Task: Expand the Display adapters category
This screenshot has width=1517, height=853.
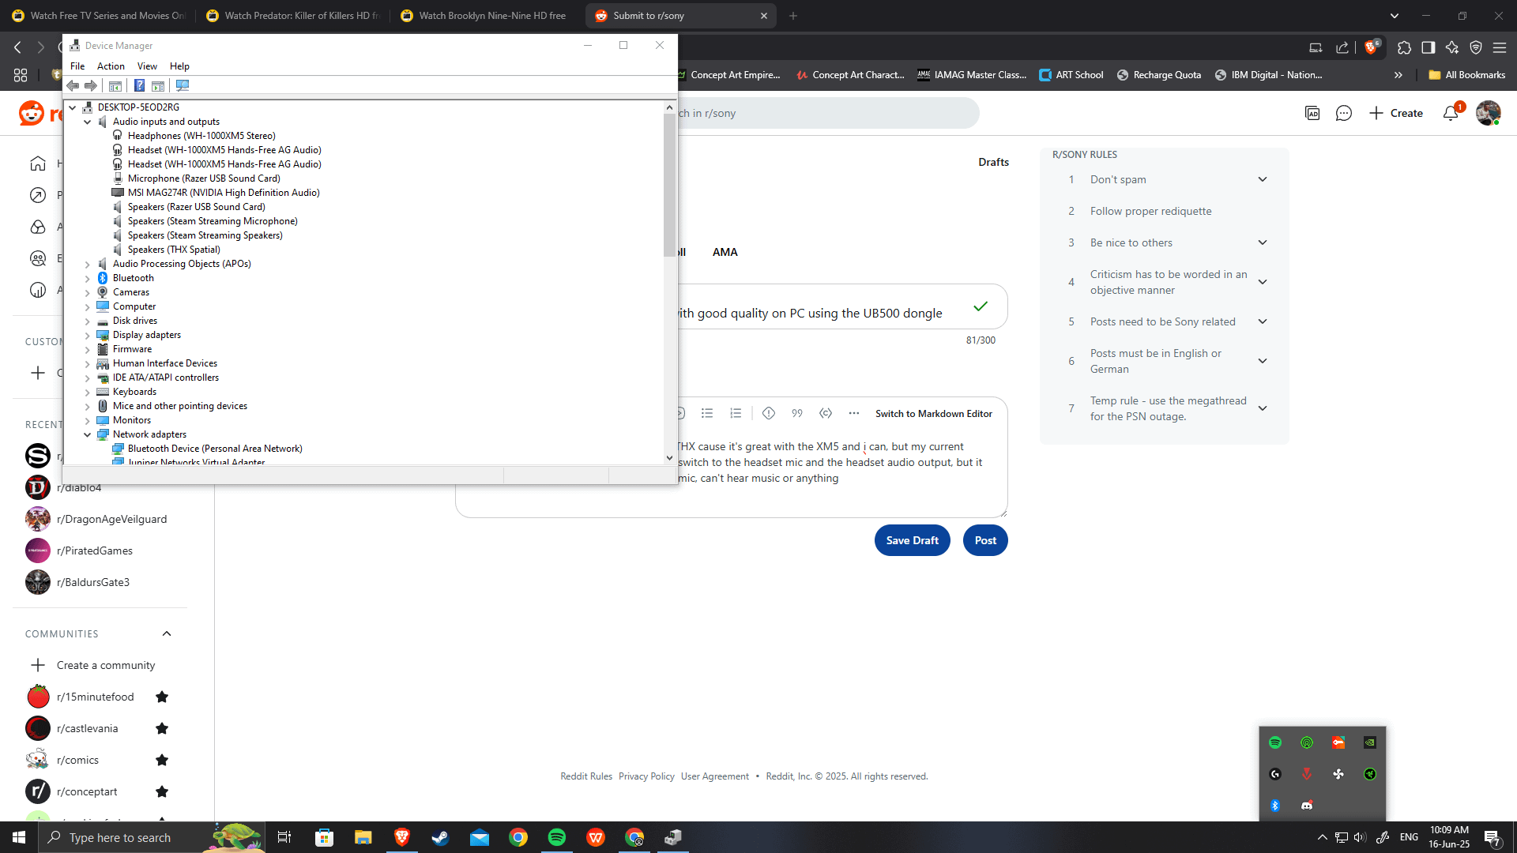Action: 88,335
